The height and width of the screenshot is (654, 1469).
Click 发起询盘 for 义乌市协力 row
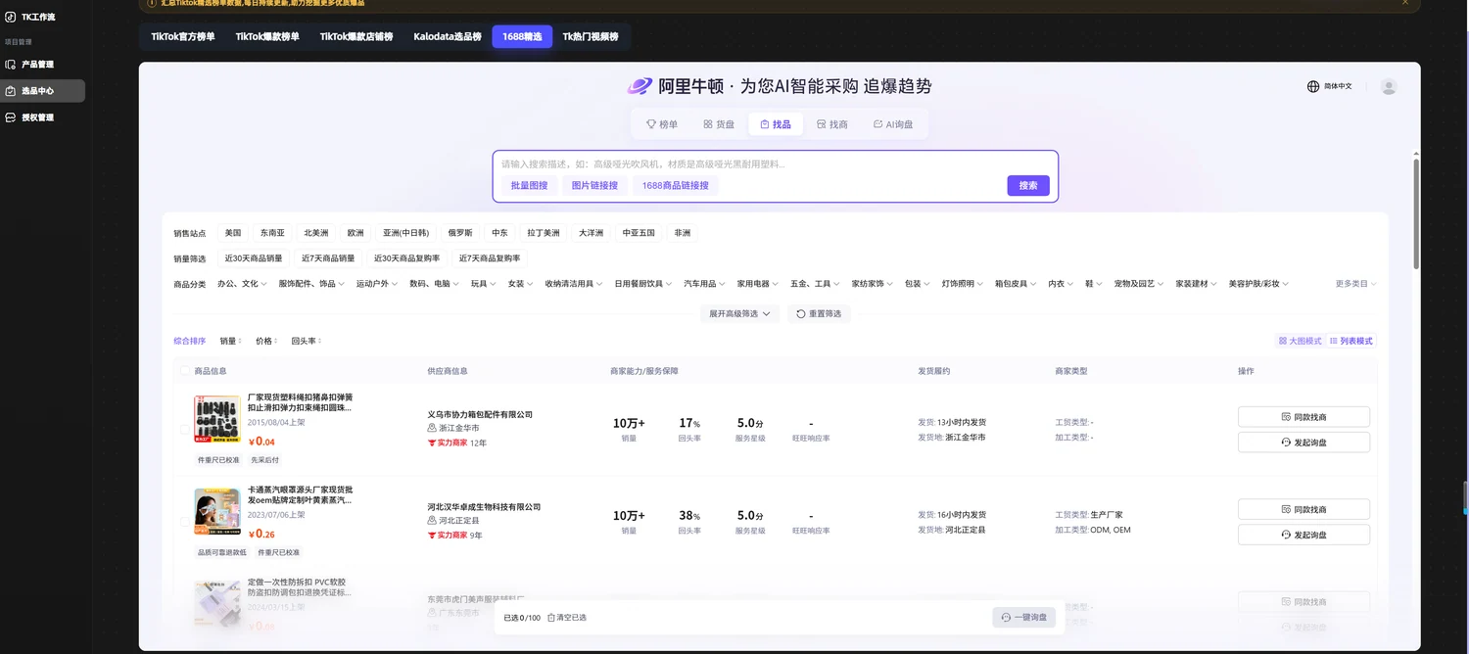1303,443
